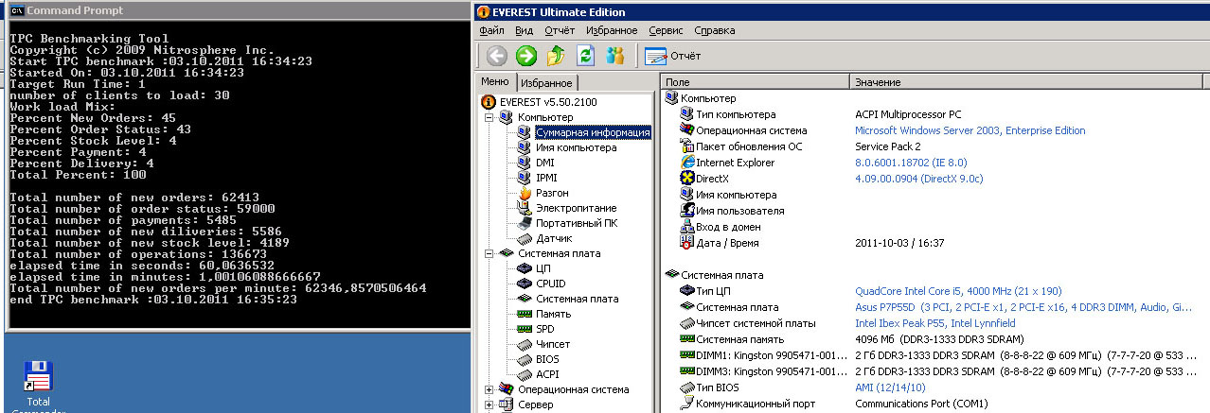The width and height of the screenshot is (1210, 413).
Task: Click the DirectX icon in field list
Action: 687,179
